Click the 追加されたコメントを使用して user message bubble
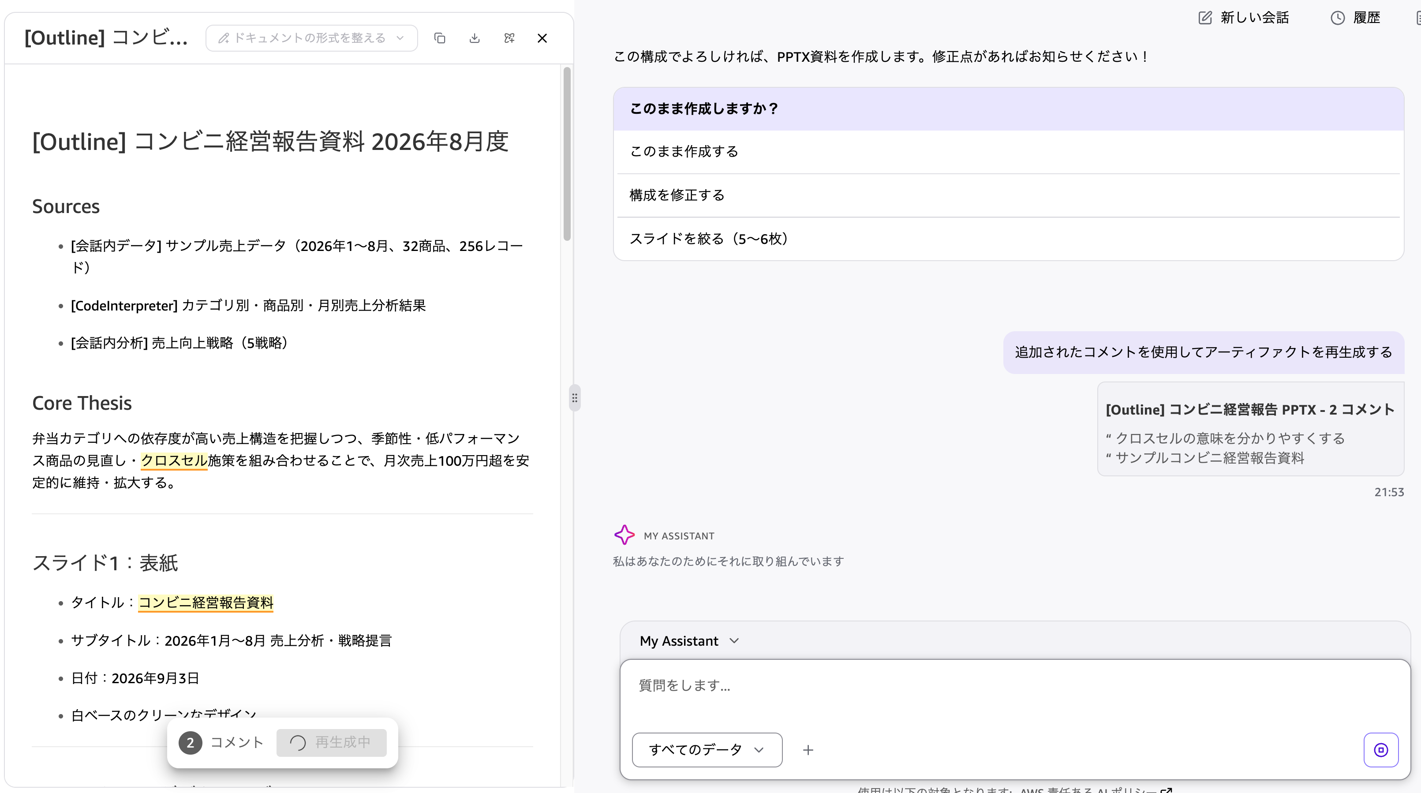This screenshot has height=793, width=1421. [x=1204, y=352]
